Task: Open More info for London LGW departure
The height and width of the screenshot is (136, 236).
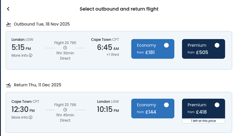Action: point(22,56)
